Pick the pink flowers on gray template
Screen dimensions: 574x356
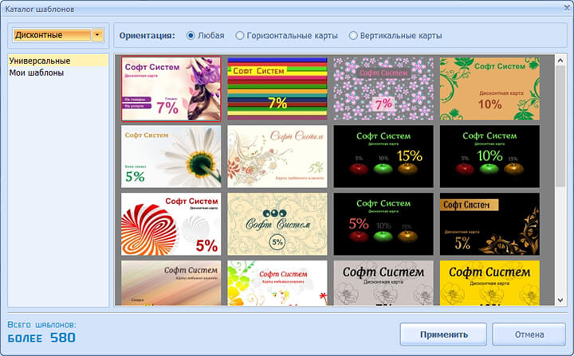point(383,88)
